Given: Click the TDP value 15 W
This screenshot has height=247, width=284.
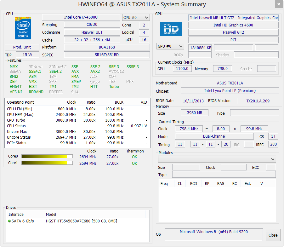Looking at the screenshot, I should pyautogui.click(x=27, y=55).
